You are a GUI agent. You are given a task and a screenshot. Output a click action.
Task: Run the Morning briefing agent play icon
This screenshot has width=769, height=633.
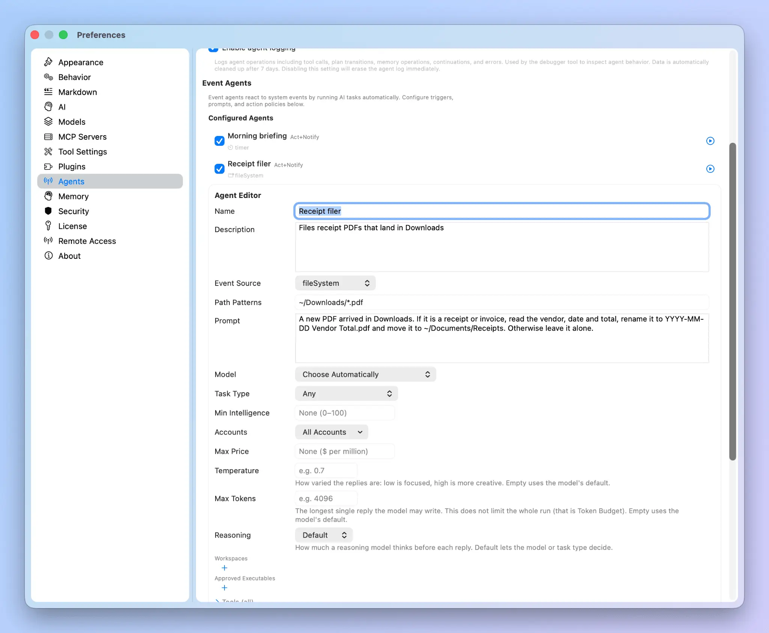tap(710, 141)
